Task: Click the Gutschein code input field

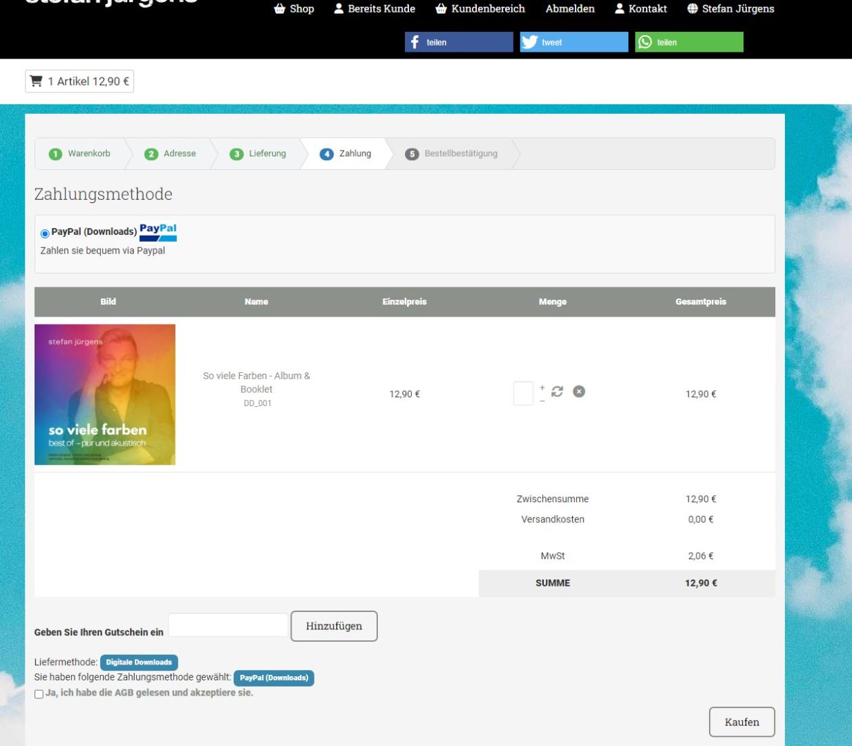Action: (x=228, y=625)
